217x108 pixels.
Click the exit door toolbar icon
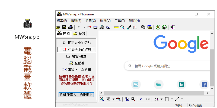[x=173, y=27]
